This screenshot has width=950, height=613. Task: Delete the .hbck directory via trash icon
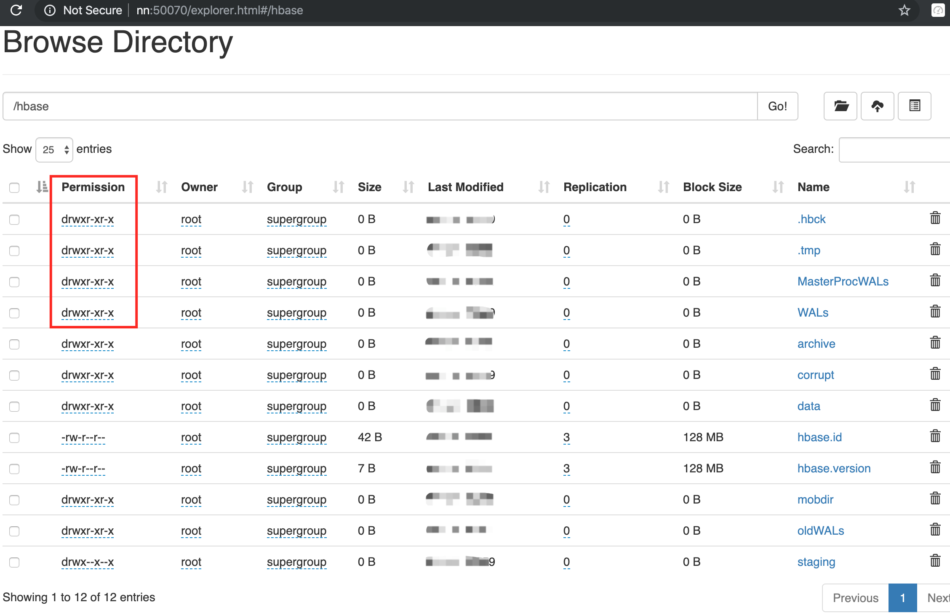tap(935, 218)
